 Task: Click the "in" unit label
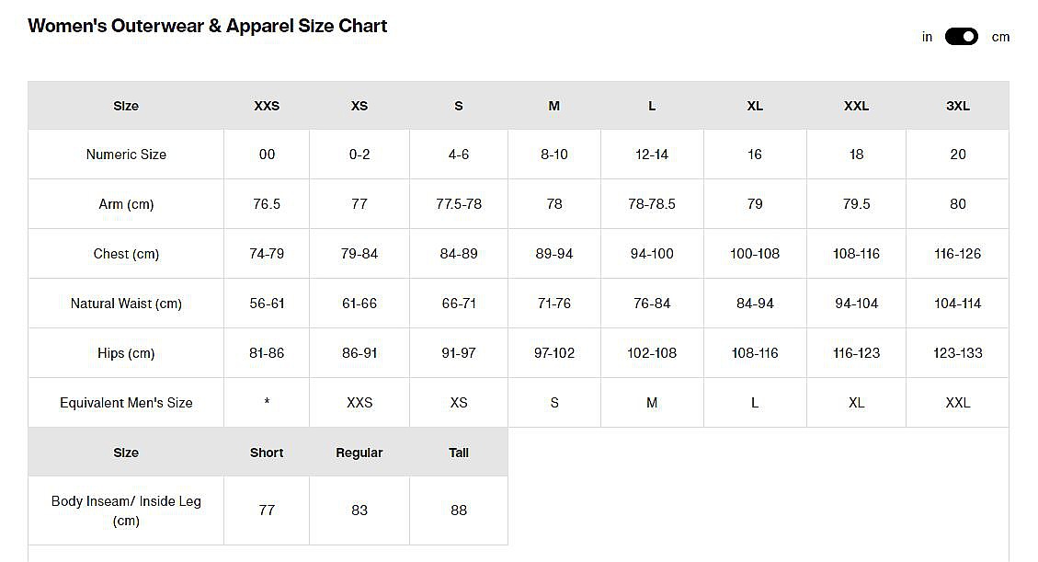[927, 37]
